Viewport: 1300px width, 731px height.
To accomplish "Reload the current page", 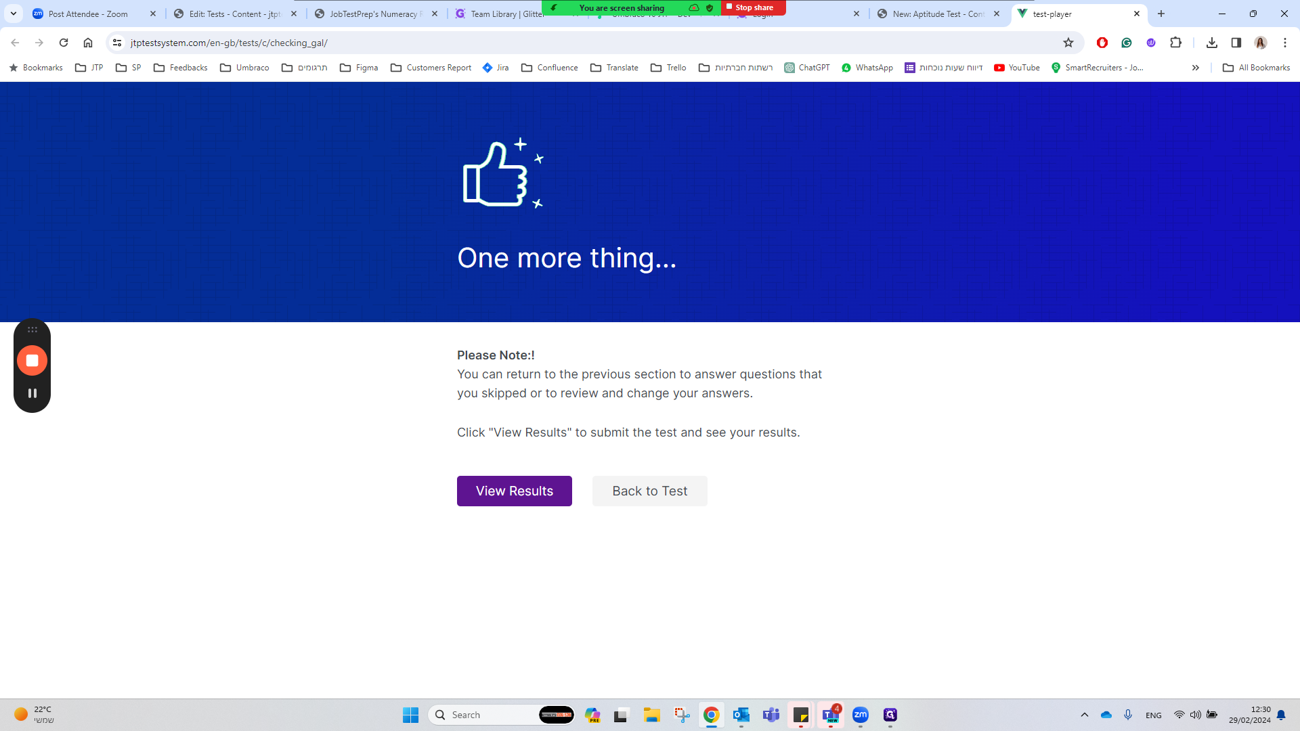I will pyautogui.click(x=64, y=43).
